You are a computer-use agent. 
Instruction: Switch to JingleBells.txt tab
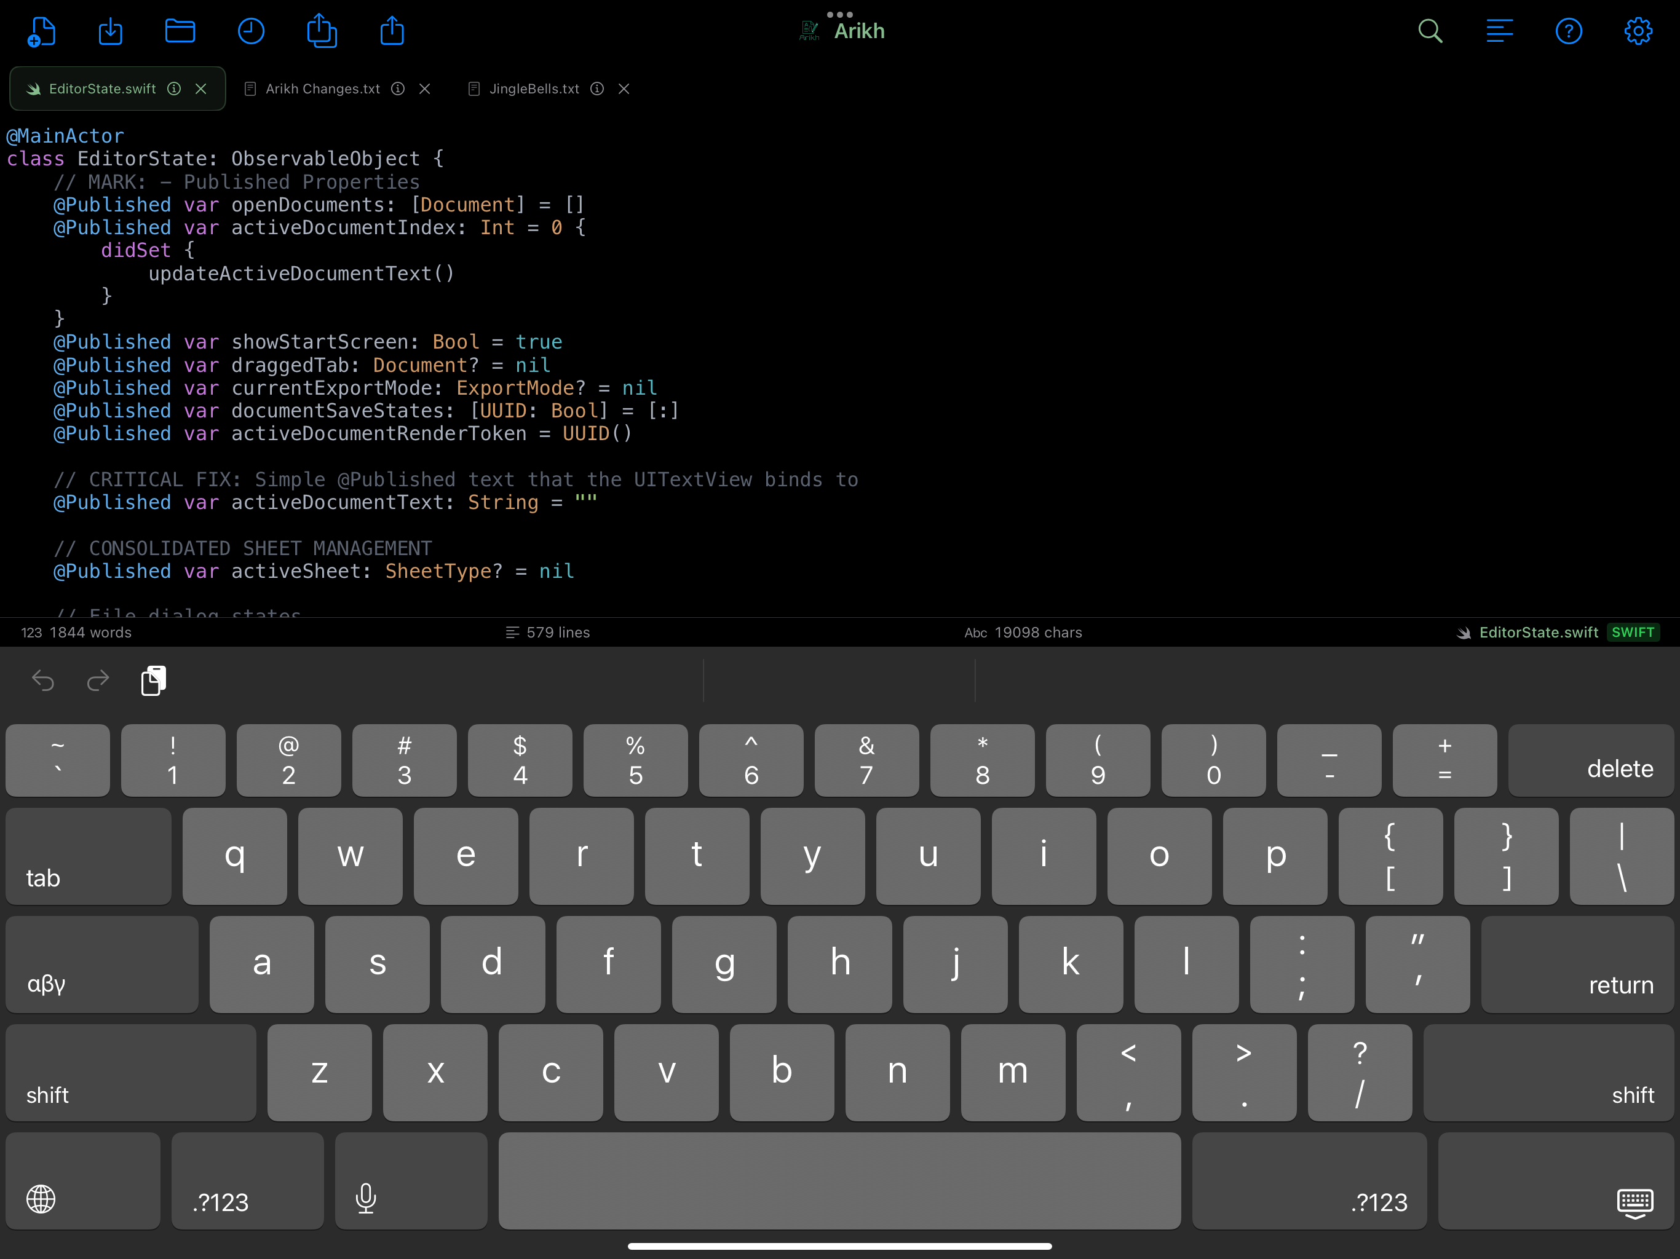point(533,89)
